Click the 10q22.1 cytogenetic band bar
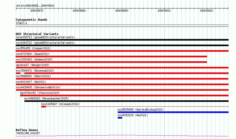The height and width of the screenshot is (139, 236). (122, 26)
